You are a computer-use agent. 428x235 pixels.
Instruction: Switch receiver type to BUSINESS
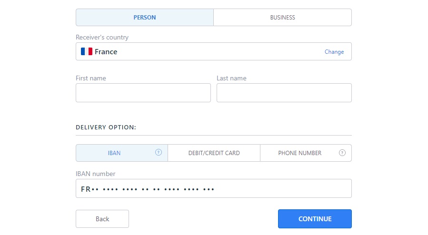point(282,18)
